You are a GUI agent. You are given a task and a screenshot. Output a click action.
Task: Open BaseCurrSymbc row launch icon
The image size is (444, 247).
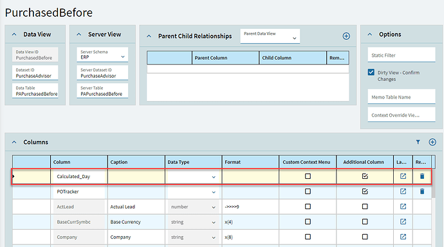point(403,221)
